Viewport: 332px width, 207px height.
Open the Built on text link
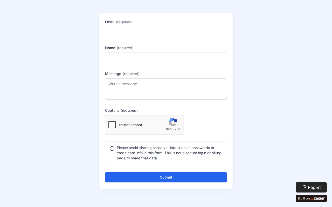pos(304,198)
